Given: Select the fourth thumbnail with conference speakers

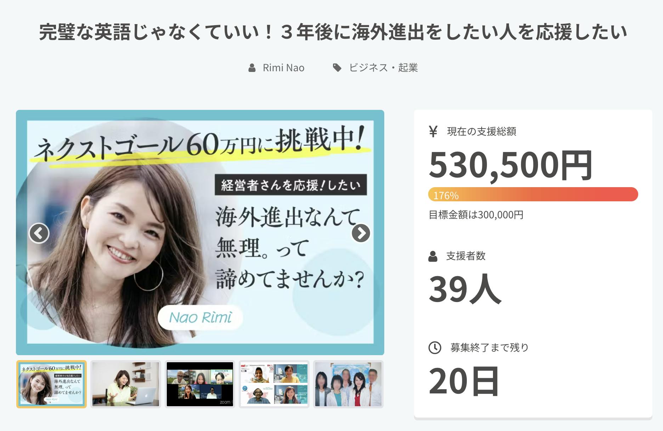Looking at the screenshot, I should [274, 384].
